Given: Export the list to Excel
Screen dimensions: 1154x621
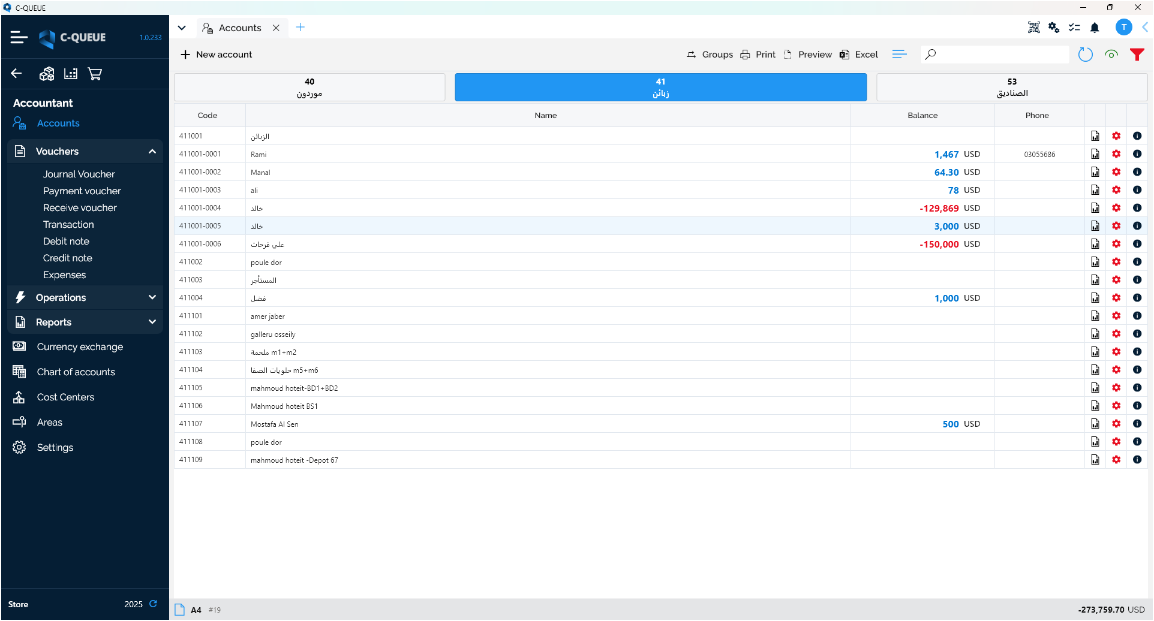Looking at the screenshot, I should (x=859, y=55).
